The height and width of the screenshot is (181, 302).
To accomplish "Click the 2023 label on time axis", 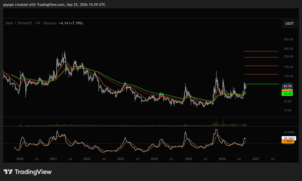I will [121, 159].
